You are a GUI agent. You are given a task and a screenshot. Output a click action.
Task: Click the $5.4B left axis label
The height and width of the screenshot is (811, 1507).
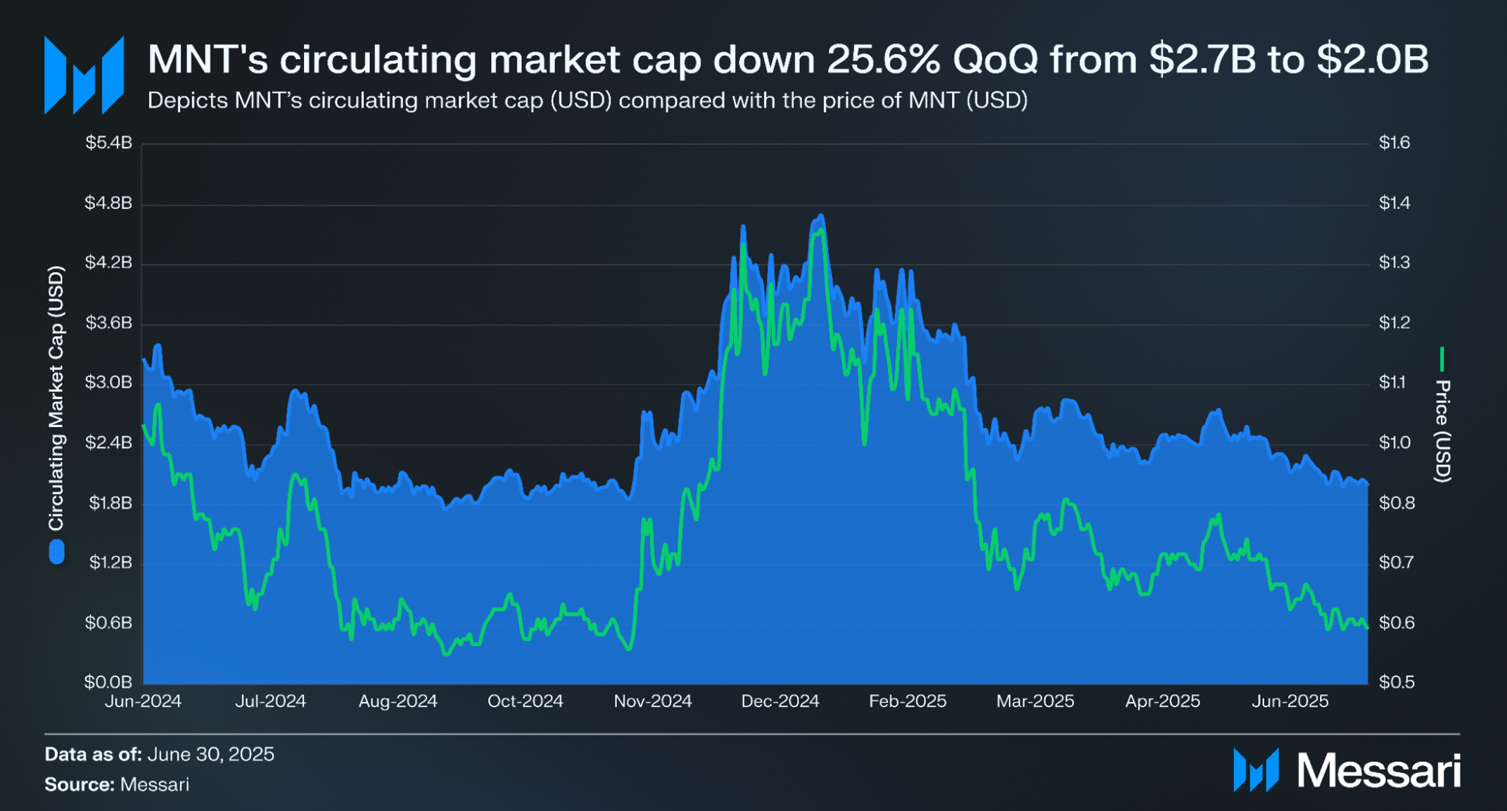pos(108,143)
